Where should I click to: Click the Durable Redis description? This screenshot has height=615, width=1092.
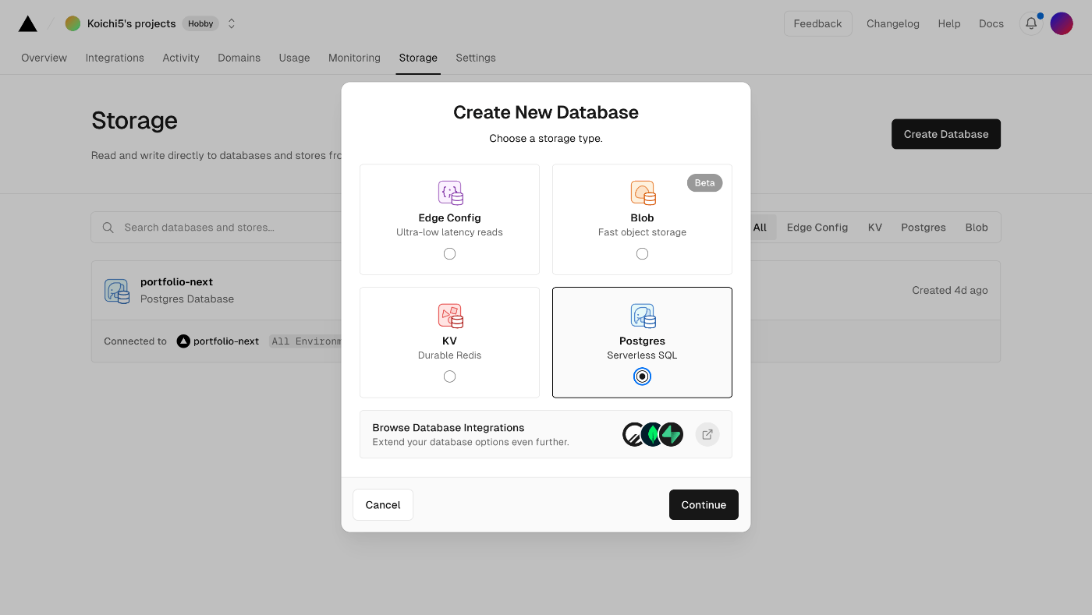coord(449,355)
